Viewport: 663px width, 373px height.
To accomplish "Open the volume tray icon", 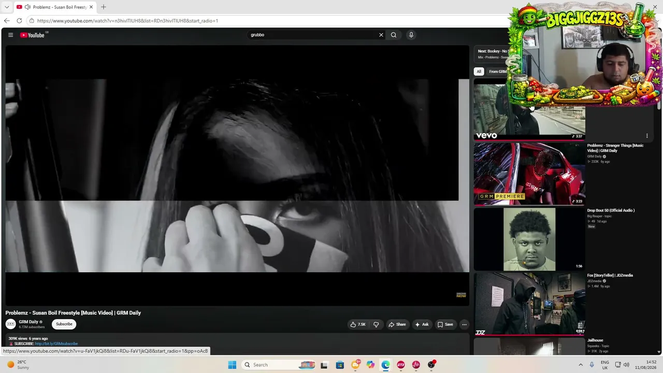I will pyautogui.click(x=626, y=365).
